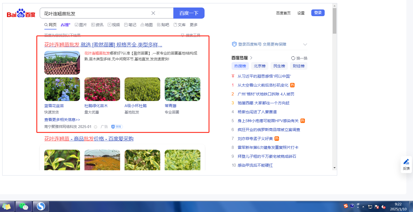This screenshot has height=212, width=413.
Task: Select the 北京榜 hot list tab
Action: 259,66
